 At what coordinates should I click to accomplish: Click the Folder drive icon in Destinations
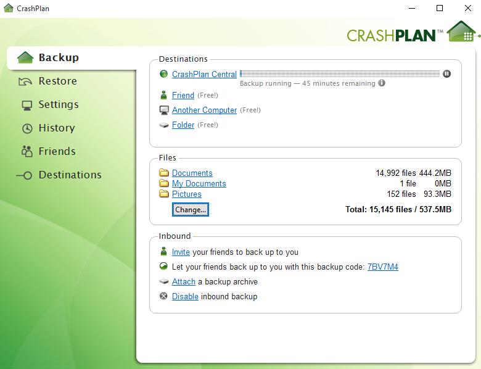[x=164, y=125]
